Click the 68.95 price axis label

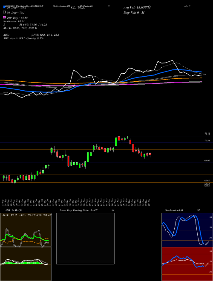pyautogui.click(x=207, y=161)
